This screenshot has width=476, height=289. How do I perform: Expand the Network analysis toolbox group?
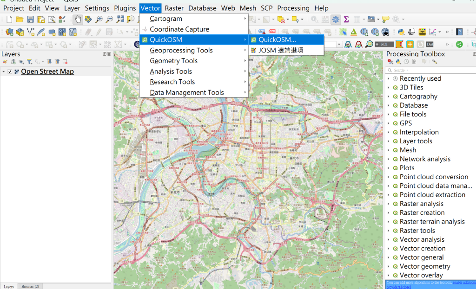coord(389,159)
